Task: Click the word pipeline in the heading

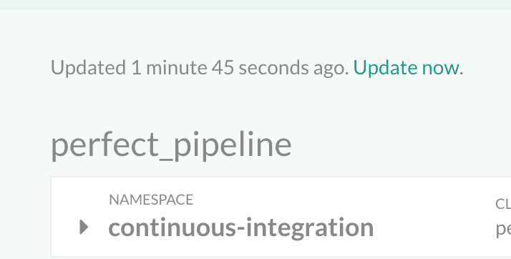Action: (233, 145)
